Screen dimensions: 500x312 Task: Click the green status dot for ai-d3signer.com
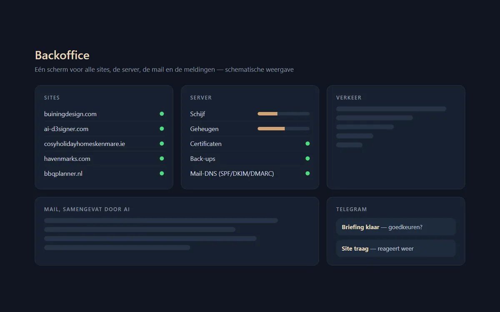pyautogui.click(x=162, y=129)
